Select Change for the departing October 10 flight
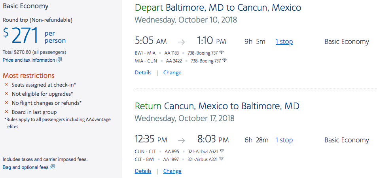377x178 pixels. click(x=172, y=72)
